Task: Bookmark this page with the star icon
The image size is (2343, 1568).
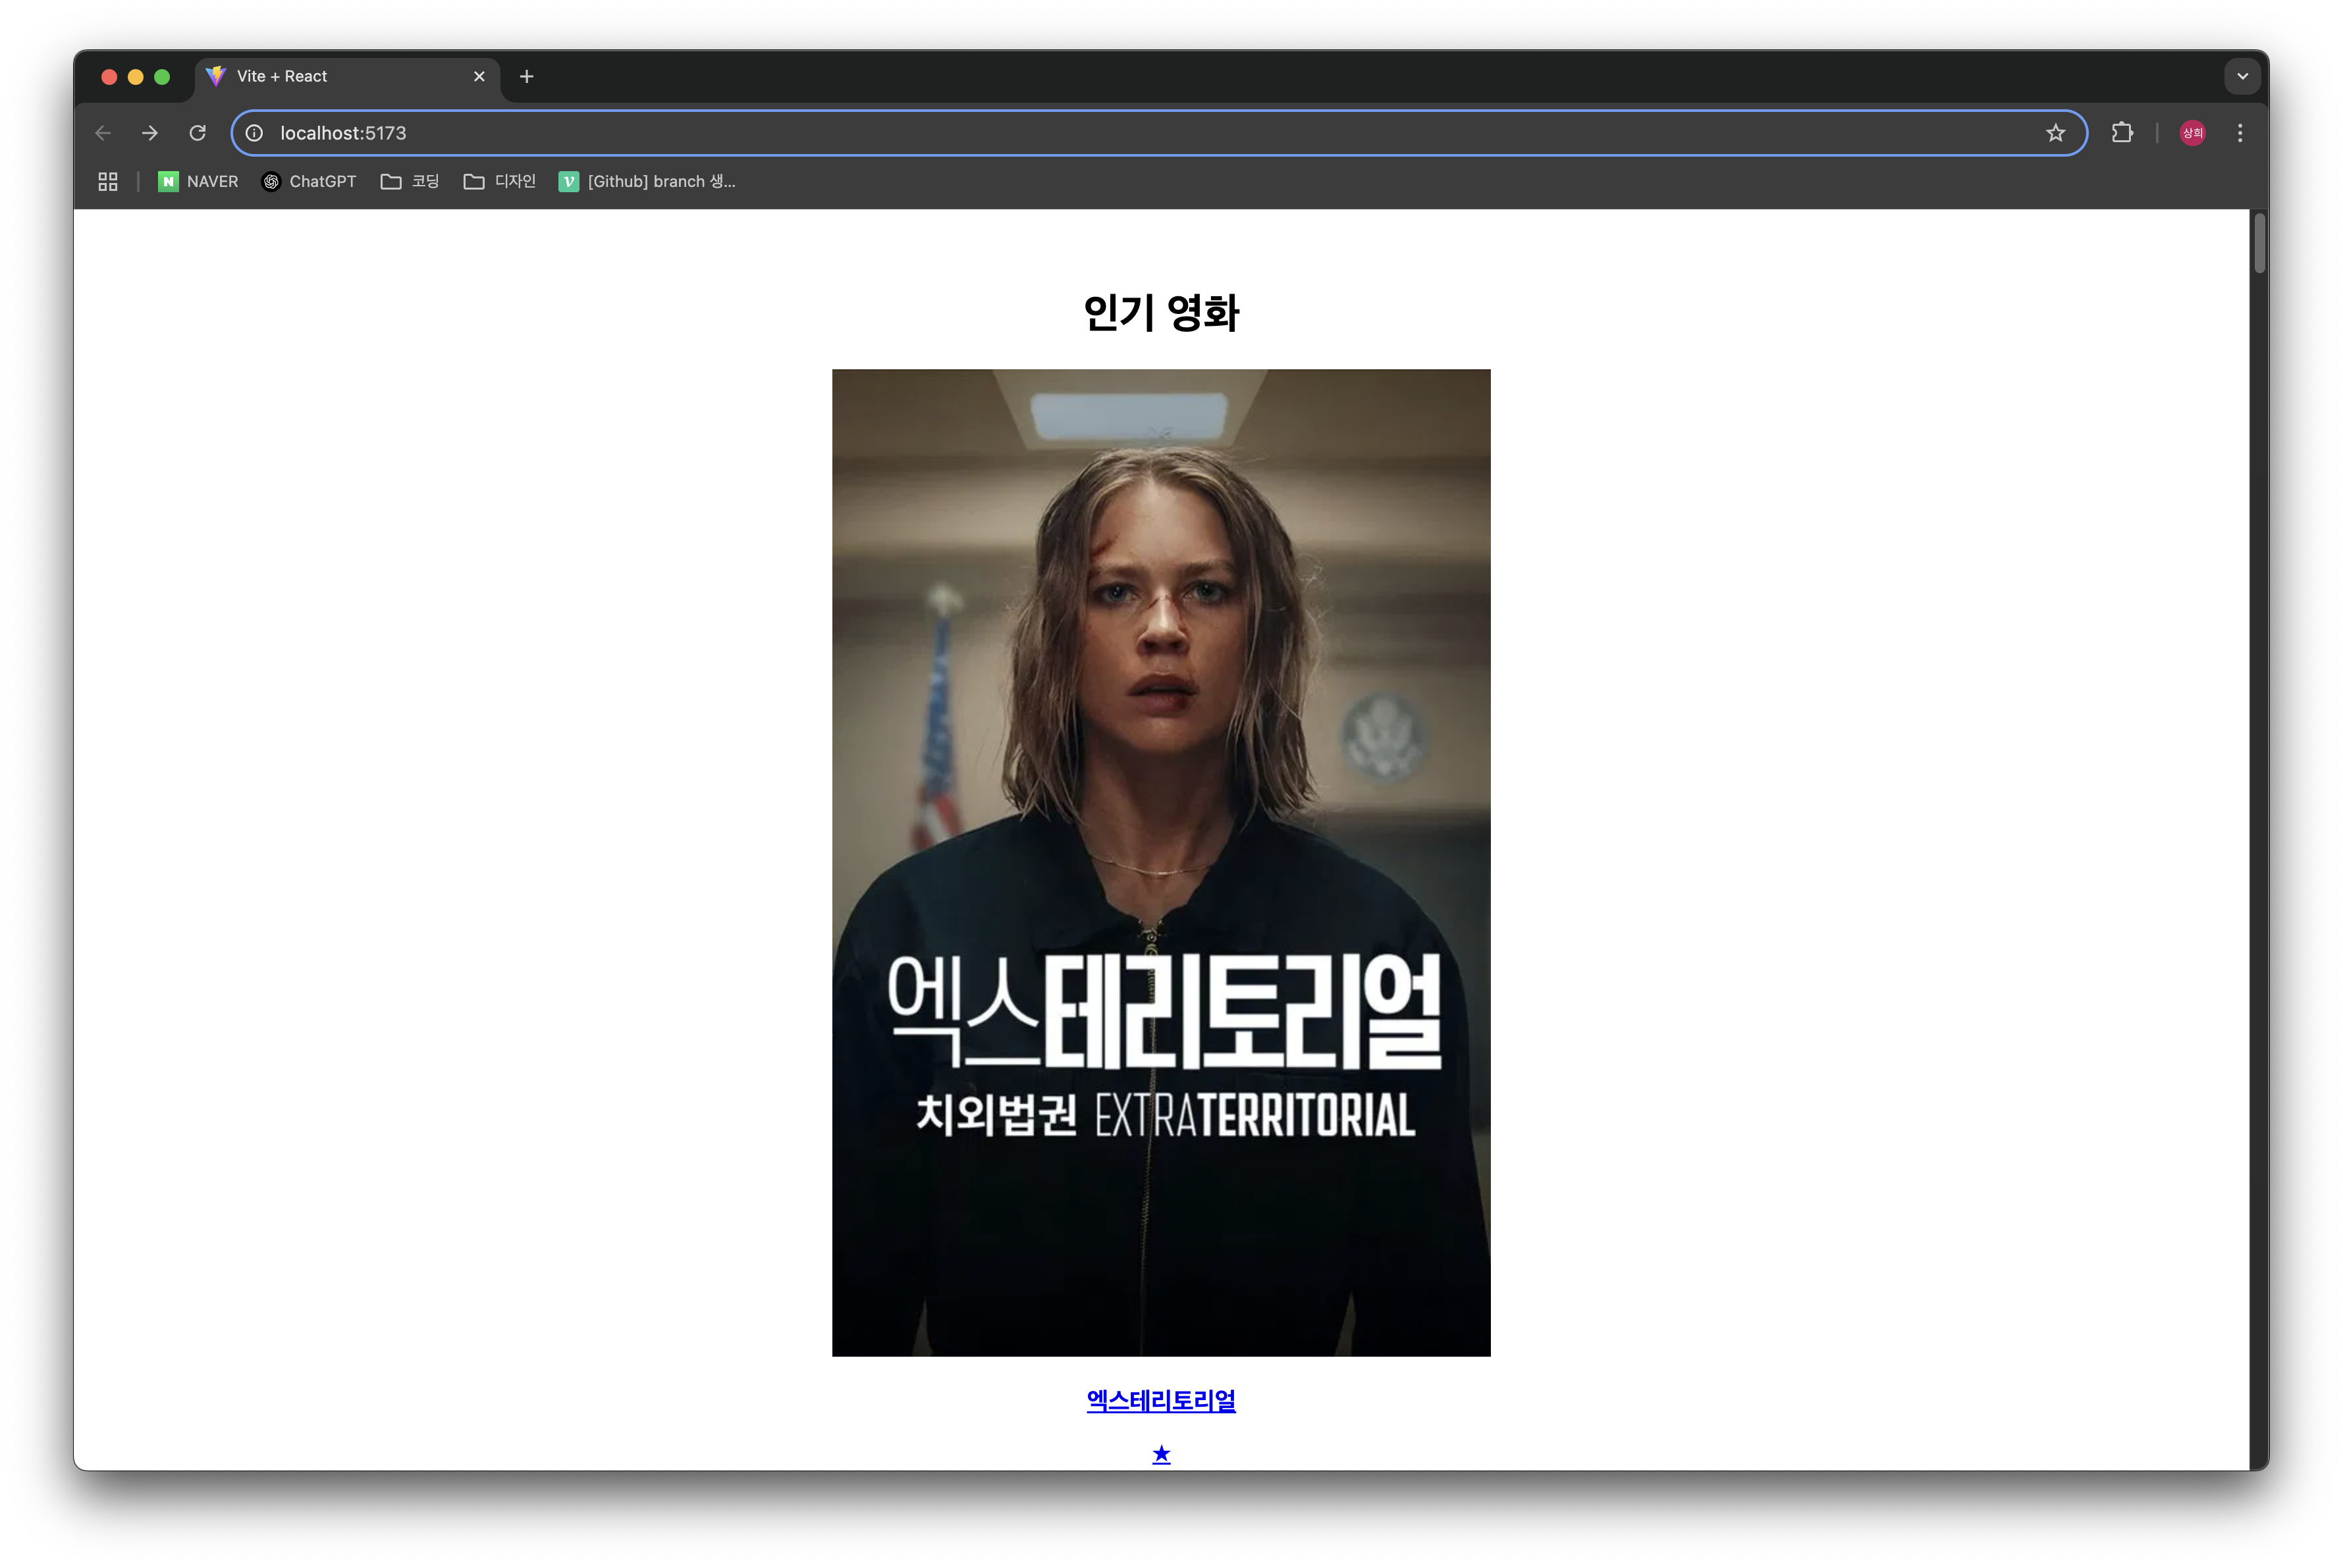Action: pyautogui.click(x=2055, y=133)
